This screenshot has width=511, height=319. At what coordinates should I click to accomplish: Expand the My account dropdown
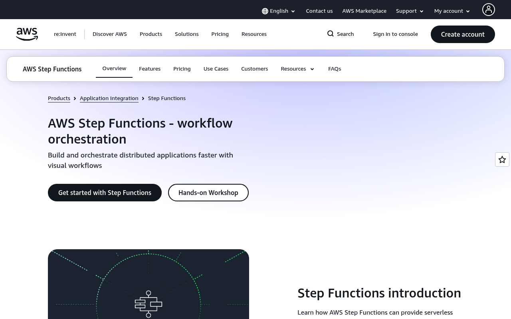[452, 11]
